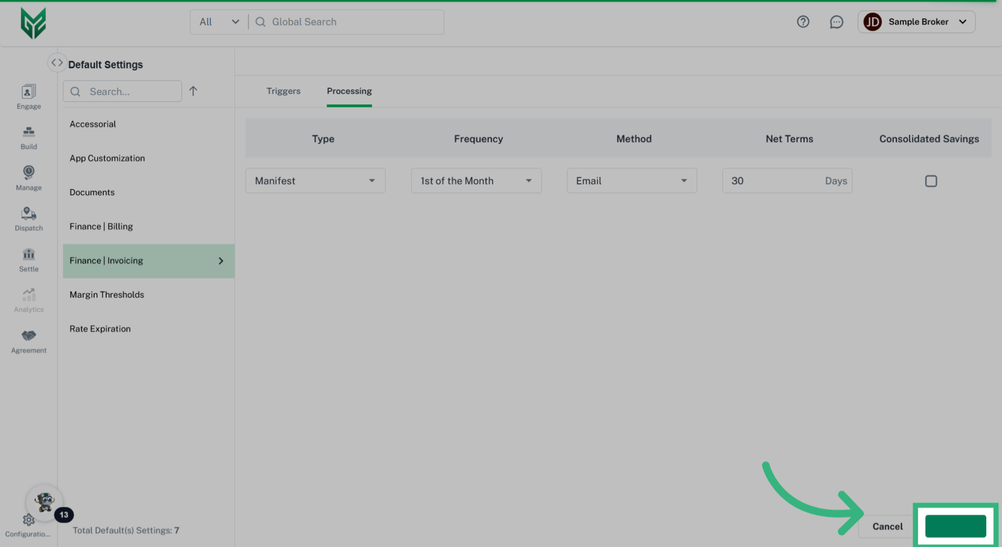Open App Customization settings
Screen dimensions: 1002x547
pyautogui.click(x=148, y=158)
